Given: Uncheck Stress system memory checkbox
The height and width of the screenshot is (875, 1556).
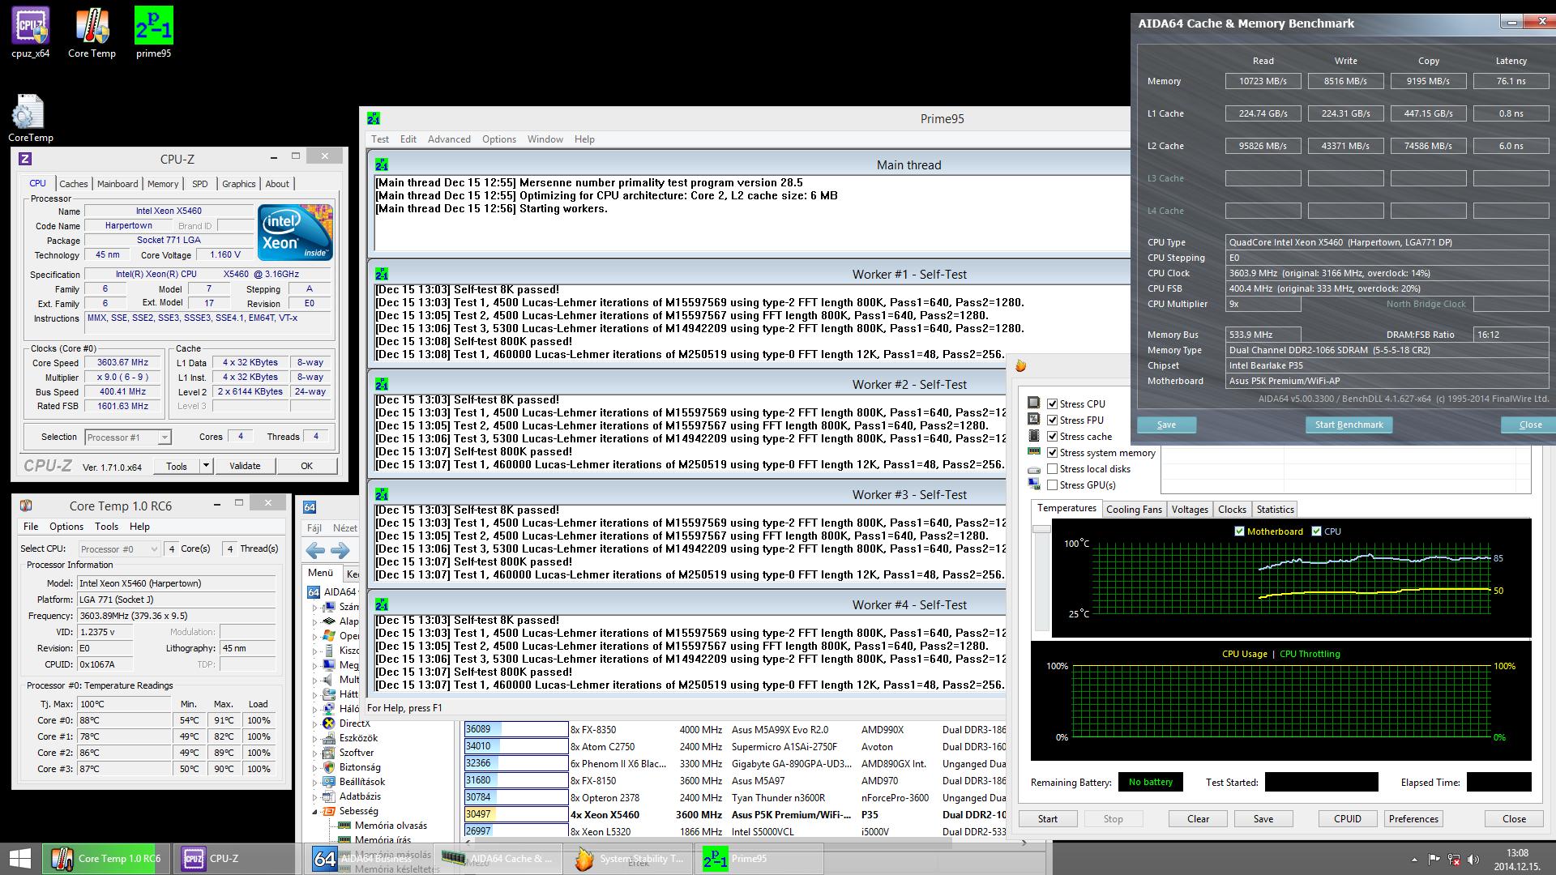Looking at the screenshot, I should coord(1052,452).
